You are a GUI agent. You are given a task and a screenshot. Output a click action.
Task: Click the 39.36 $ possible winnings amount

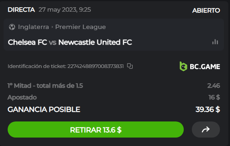208,109
